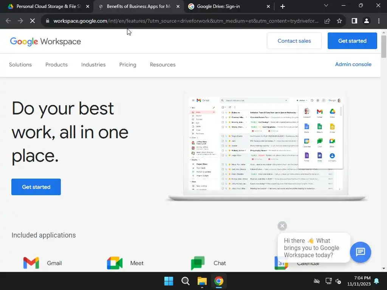Click the Gmail laptop preview image
This screenshot has width=387, height=290.
[266, 147]
